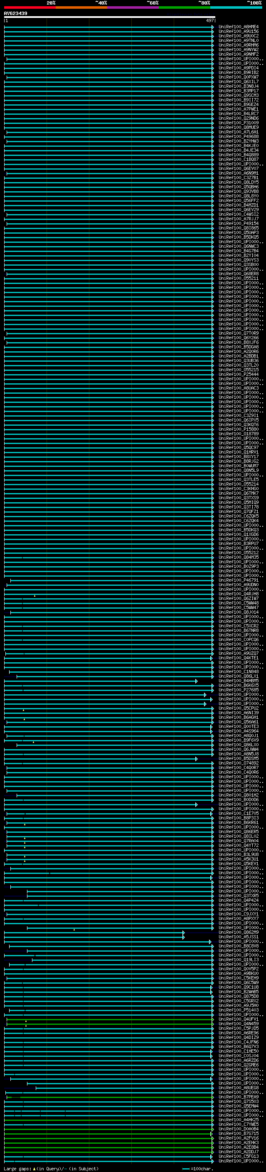Select label UniRef100_A7PWE1
266x1172 pixels.
click(239, 109)
